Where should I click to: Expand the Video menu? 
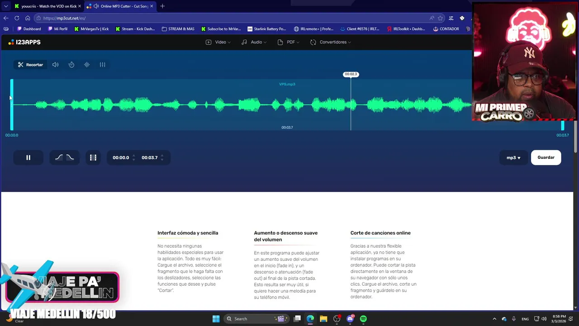point(218,42)
